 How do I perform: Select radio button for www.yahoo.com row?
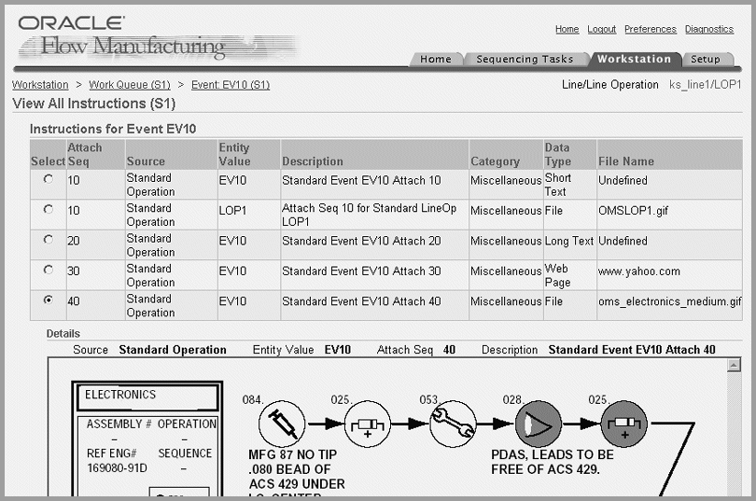pyautogui.click(x=49, y=270)
